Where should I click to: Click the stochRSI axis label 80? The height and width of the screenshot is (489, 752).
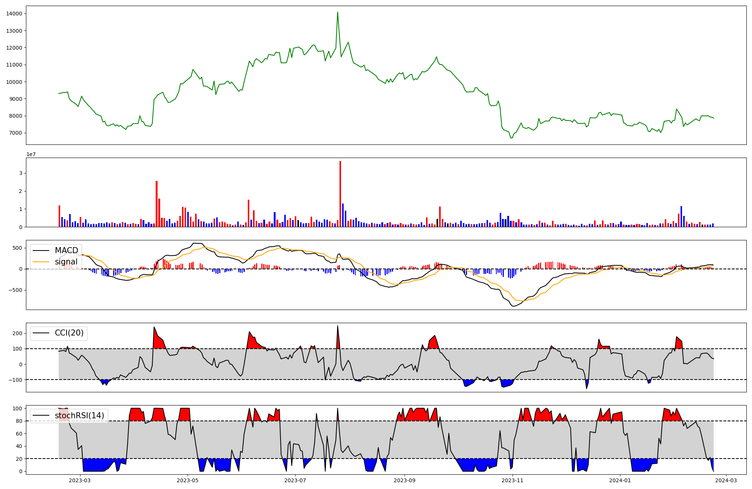pos(19,421)
